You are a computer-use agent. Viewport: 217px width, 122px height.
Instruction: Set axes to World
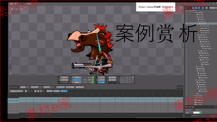pyautogui.click(x=101, y=82)
